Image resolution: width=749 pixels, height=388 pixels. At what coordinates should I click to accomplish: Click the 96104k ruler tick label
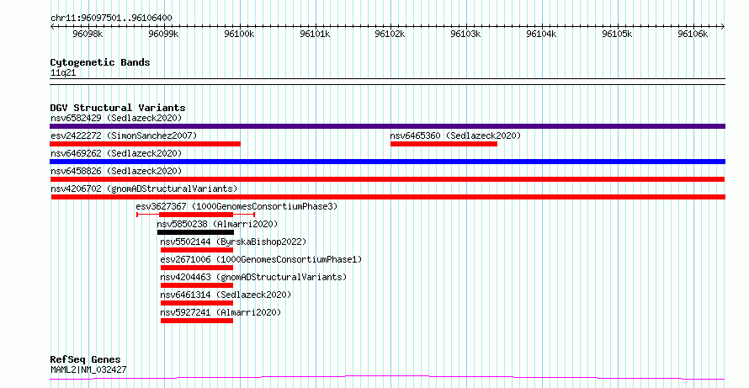[x=541, y=34]
